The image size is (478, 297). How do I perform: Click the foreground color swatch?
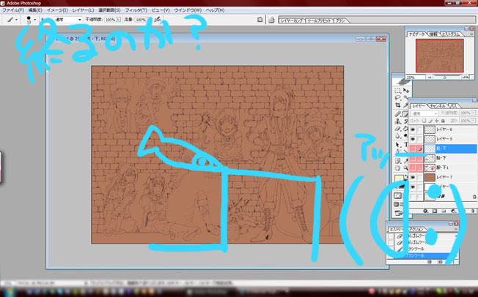399,179
